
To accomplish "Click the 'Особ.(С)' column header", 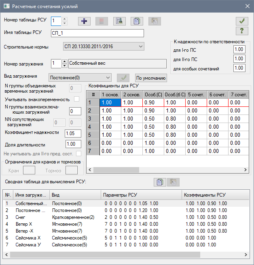I will pos(153,94).
